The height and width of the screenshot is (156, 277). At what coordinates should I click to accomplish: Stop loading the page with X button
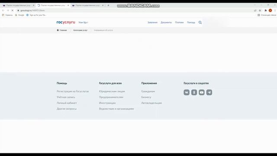tap(13, 10)
